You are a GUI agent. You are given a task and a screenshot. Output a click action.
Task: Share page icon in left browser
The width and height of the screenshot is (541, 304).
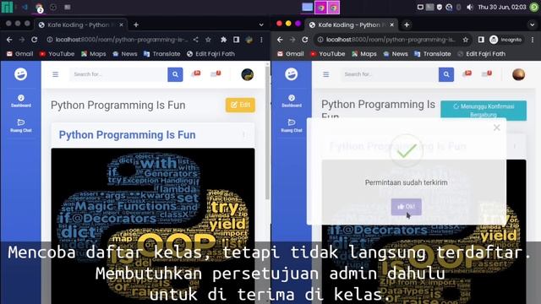pos(195,40)
